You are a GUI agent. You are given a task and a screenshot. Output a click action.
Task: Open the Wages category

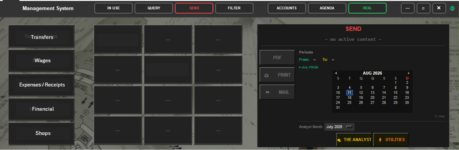(42, 60)
